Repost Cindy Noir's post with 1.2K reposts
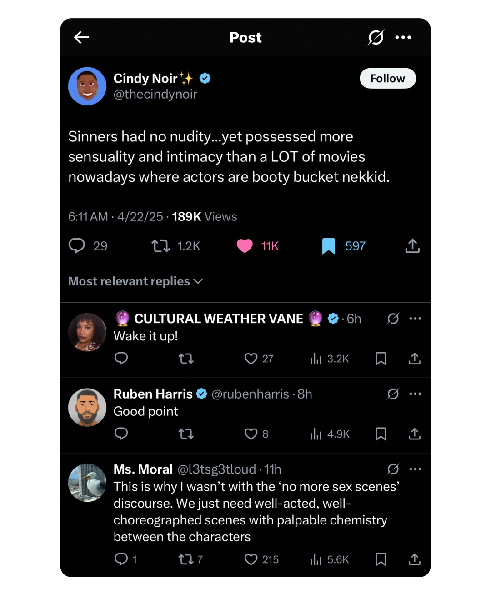The height and width of the screenshot is (594, 491). (160, 246)
